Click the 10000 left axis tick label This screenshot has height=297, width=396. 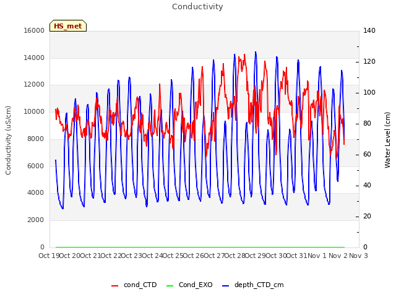point(34,111)
